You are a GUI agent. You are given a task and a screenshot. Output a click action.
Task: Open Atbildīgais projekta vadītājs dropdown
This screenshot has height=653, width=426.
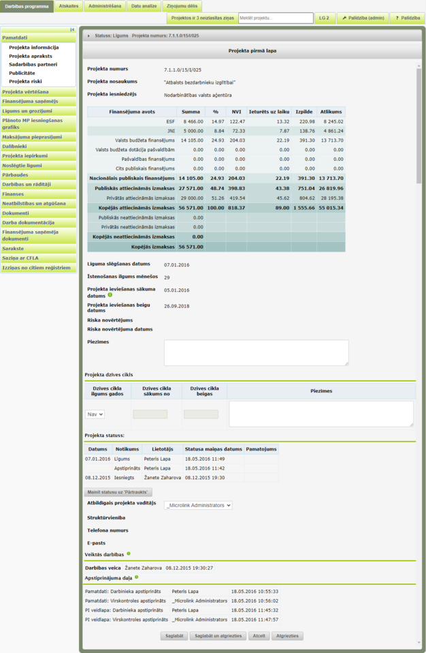click(x=198, y=505)
